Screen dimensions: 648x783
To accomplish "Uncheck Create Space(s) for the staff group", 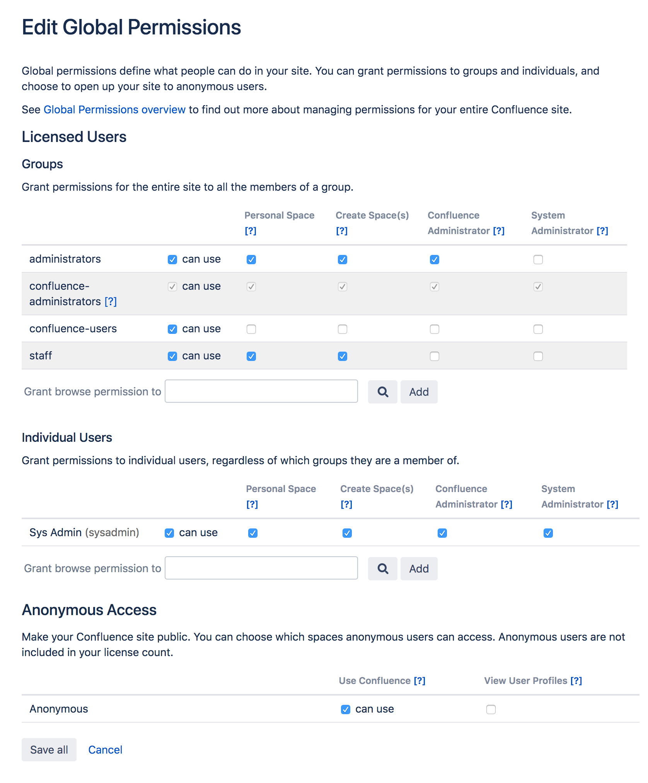I will (x=343, y=356).
